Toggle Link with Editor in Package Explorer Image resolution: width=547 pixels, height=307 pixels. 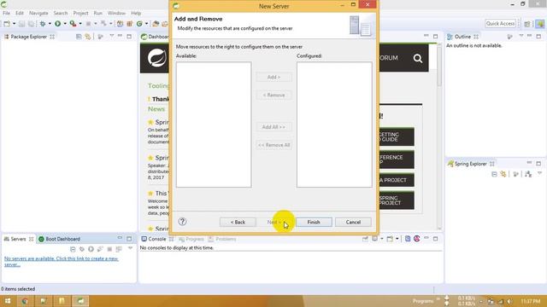pos(88,37)
